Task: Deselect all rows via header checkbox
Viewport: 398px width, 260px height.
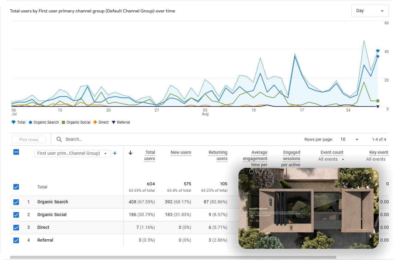Action: pos(16,152)
